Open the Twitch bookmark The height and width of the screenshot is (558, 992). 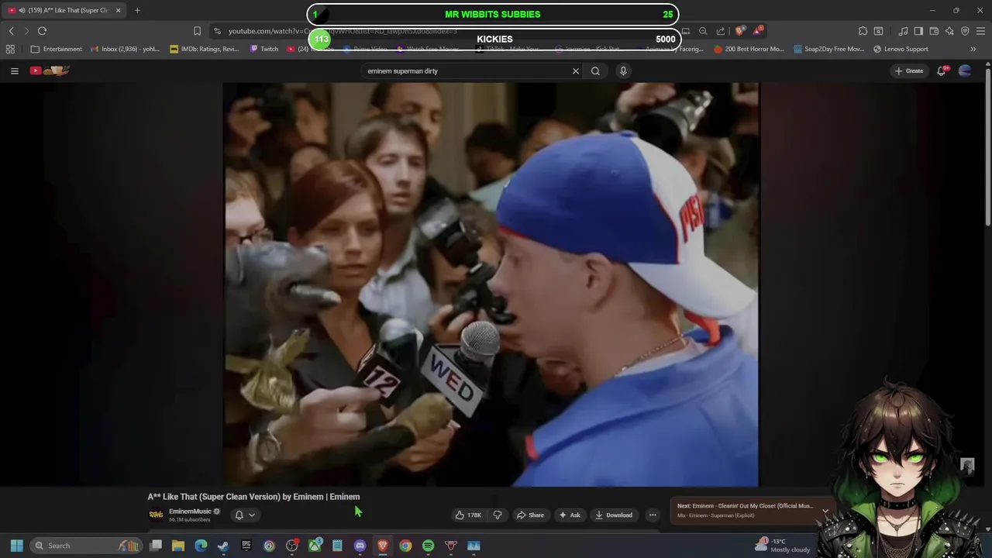(264, 49)
